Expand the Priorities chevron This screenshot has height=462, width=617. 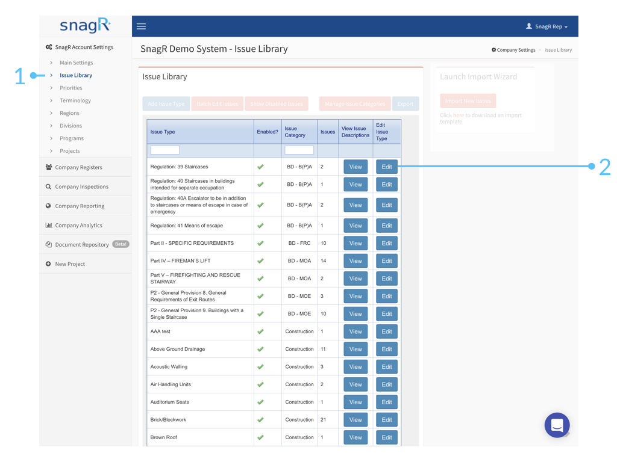pyautogui.click(x=51, y=88)
